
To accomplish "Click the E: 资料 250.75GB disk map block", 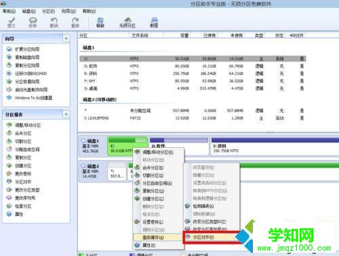I will pos(275,147).
